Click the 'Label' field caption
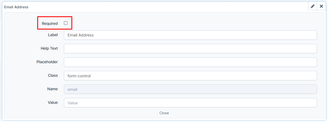Screen dimensions: 329x122 tap(53, 35)
